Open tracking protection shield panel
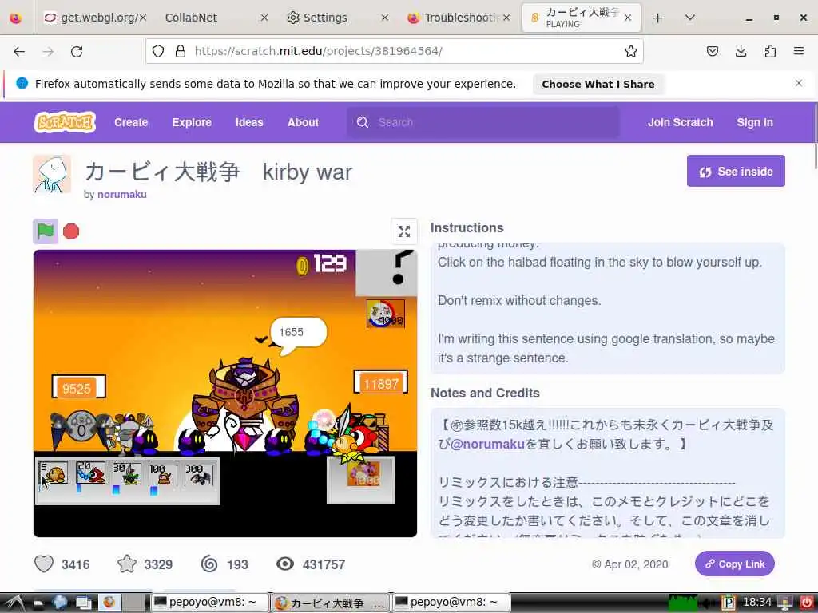The height and width of the screenshot is (613, 818). click(158, 51)
